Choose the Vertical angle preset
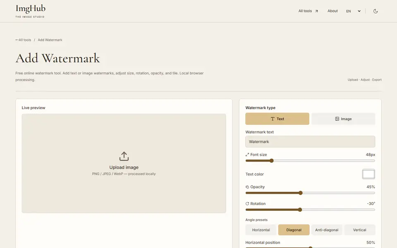The width and height of the screenshot is (397, 248). pyautogui.click(x=359, y=230)
